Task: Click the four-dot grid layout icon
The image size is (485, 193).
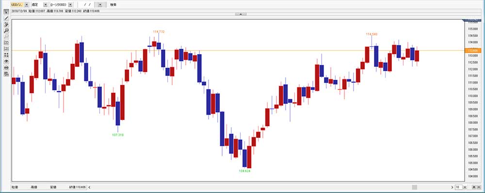Action: pyautogui.click(x=6, y=55)
